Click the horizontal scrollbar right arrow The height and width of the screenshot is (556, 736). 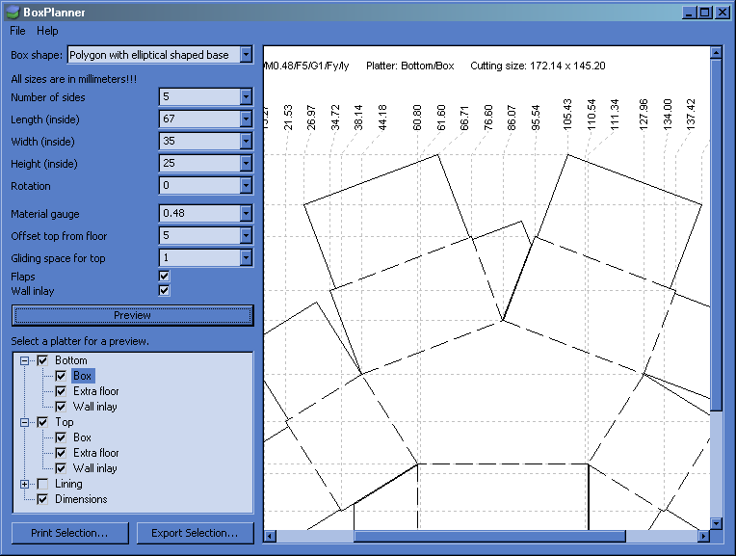point(701,536)
